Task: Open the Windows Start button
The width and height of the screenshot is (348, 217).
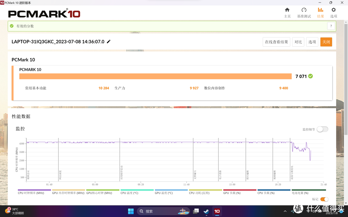Action: click(131, 211)
